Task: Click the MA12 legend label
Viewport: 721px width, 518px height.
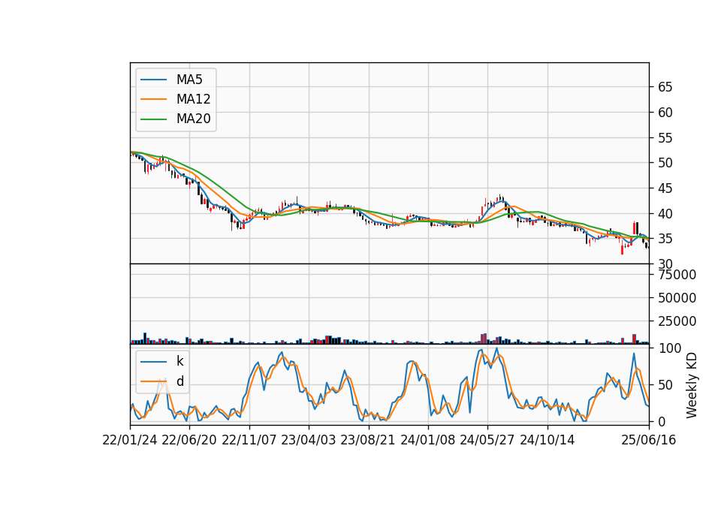Action: pyautogui.click(x=193, y=99)
